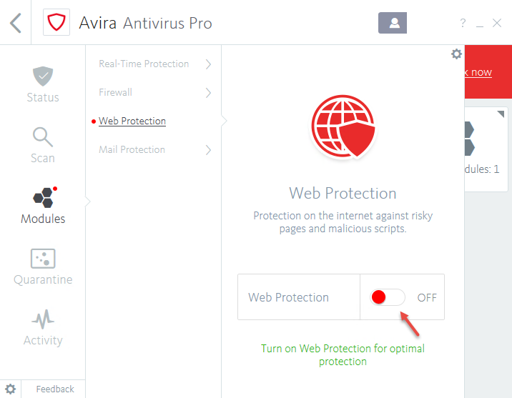The width and height of the screenshot is (512, 398).
Task: Select Mail Protection in modules list
Action: tap(132, 150)
